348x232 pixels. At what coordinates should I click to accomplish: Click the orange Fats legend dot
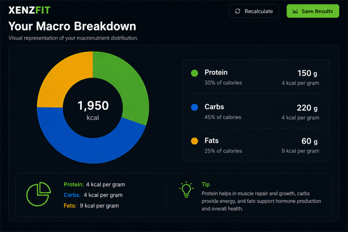pos(194,141)
